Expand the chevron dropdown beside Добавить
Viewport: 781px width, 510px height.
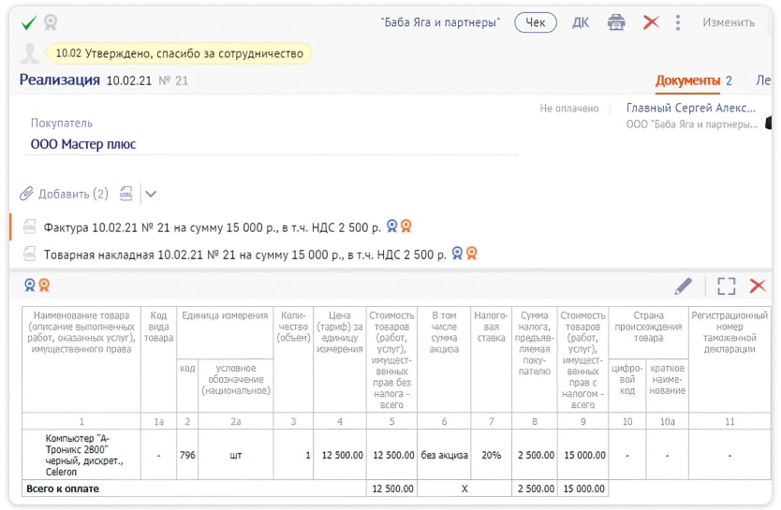click(x=151, y=194)
